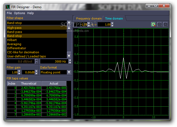Image resolution: width=177 pixels, height=127 pixels.
Task: Click index 0 row cell
Action: tap(12, 88)
